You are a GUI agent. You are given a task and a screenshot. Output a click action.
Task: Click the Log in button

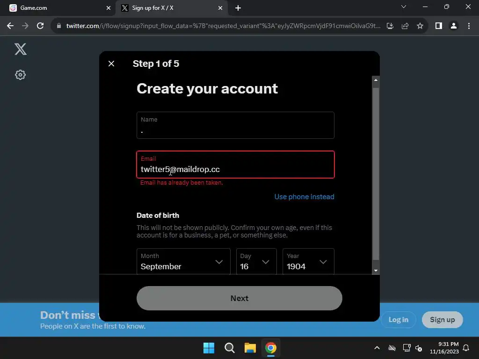399,320
